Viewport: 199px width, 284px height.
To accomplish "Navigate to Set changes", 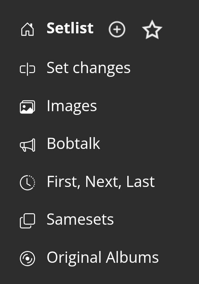I will click(x=89, y=68).
